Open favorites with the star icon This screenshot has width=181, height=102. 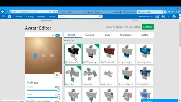[x=172, y=12]
